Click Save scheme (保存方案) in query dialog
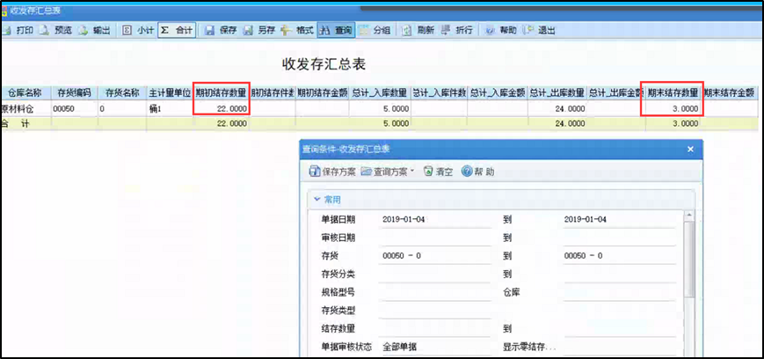The height and width of the screenshot is (359, 764). coord(332,172)
